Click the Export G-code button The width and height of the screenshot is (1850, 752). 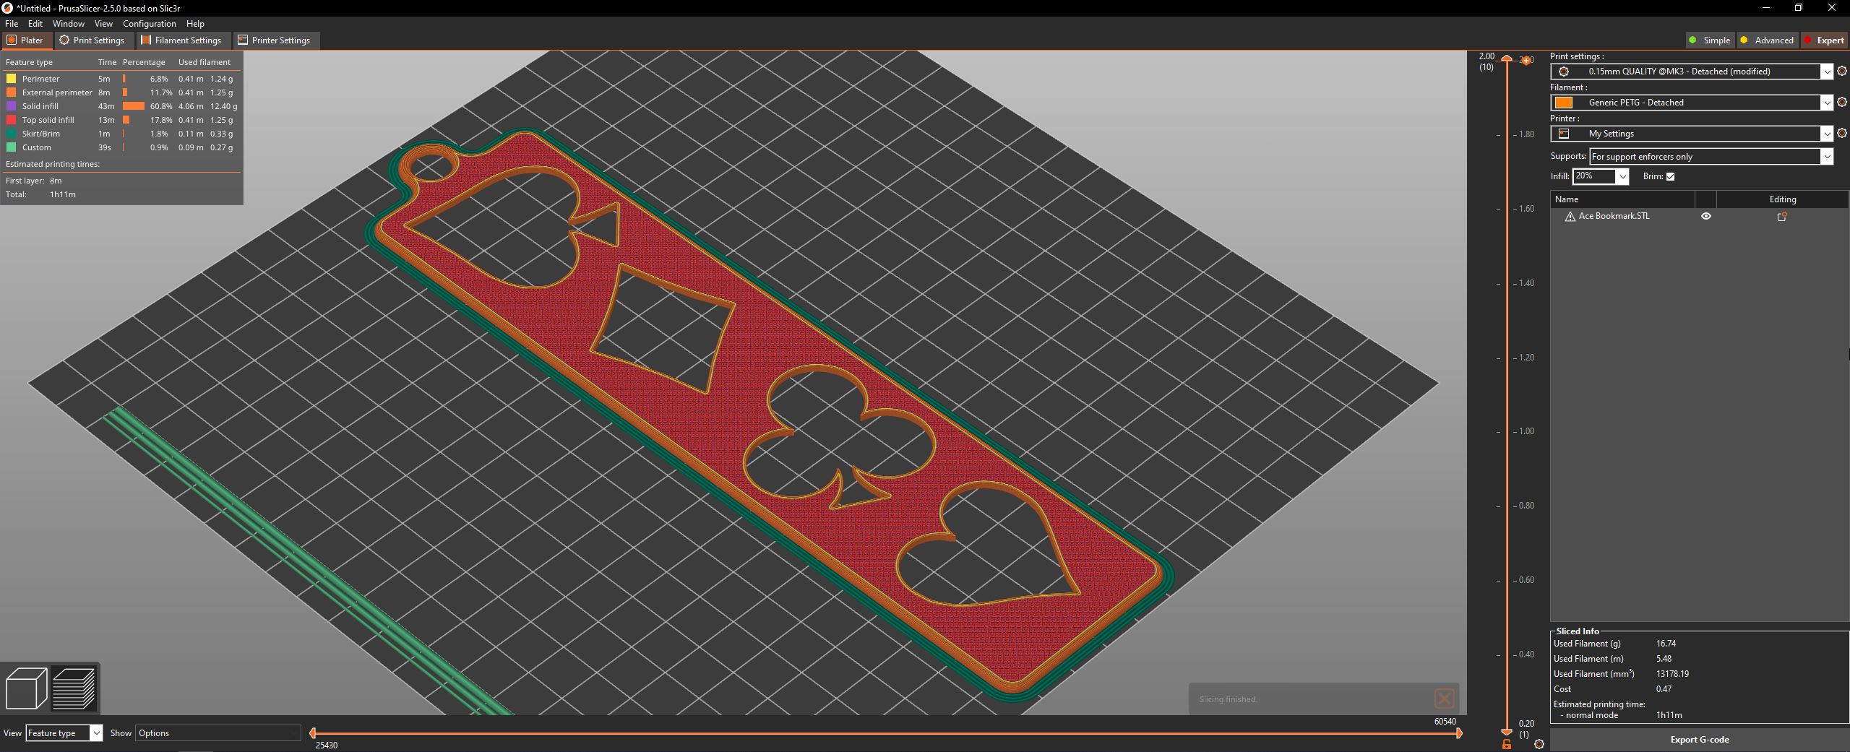(x=1700, y=739)
